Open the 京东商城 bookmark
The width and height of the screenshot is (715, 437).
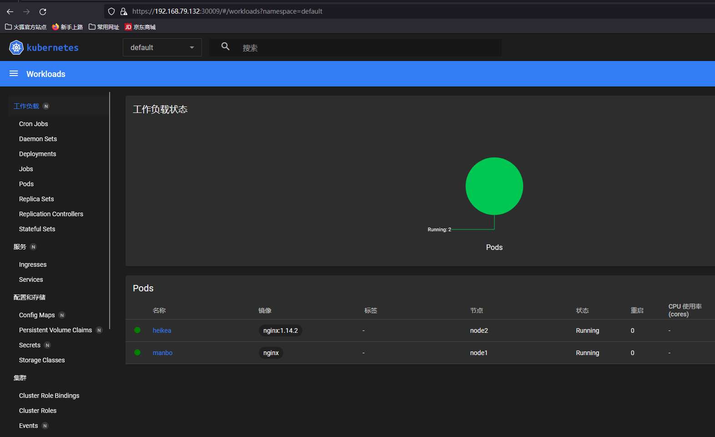coord(140,27)
